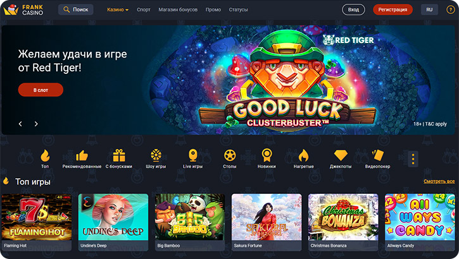The width and height of the screenshot is (459, 259).
Task: Select the Джекпоты diamond icon
Action: point(341,155)
